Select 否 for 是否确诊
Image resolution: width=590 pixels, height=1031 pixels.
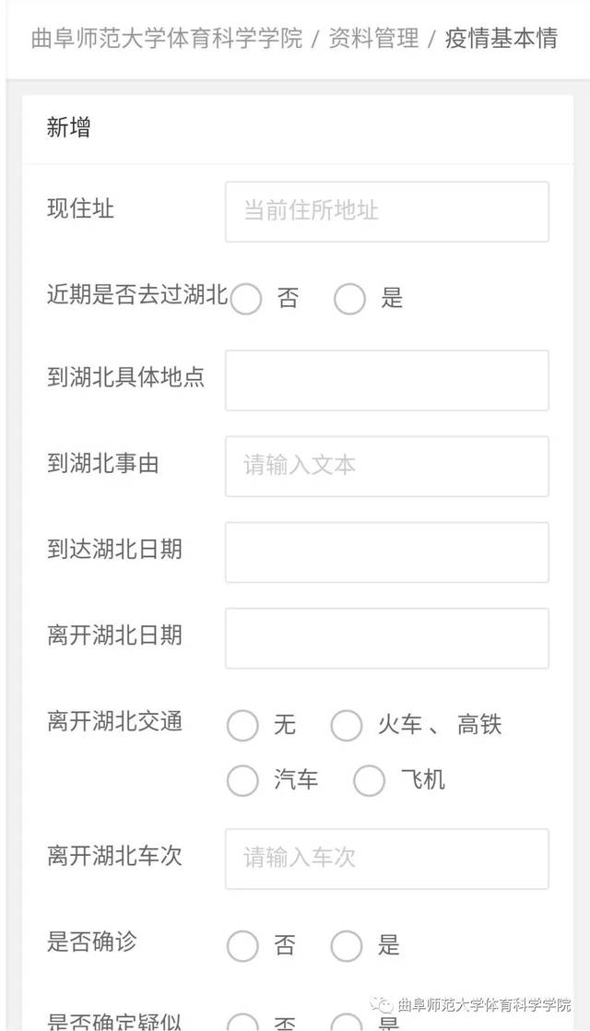coord(242,945)
